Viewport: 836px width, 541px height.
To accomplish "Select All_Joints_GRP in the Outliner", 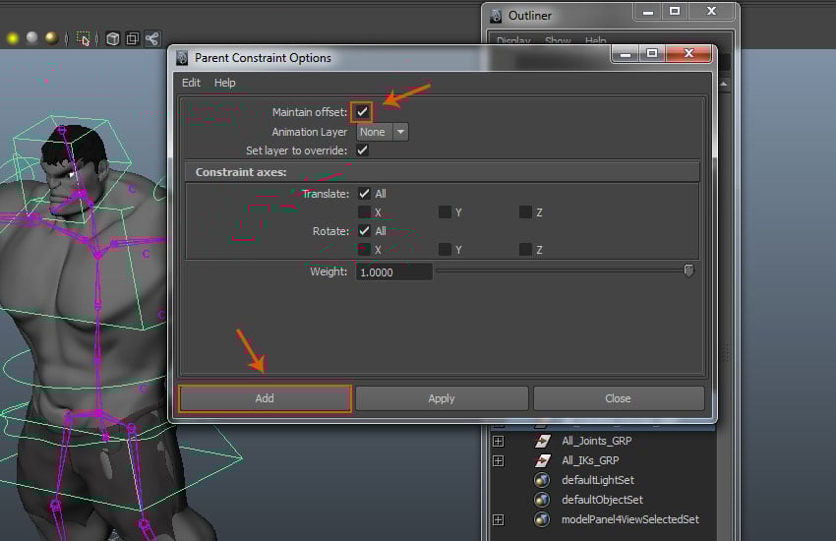I will [x=597, y=442].
